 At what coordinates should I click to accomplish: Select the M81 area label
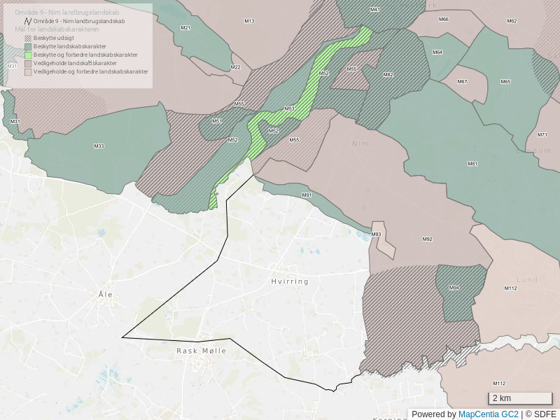472,163
